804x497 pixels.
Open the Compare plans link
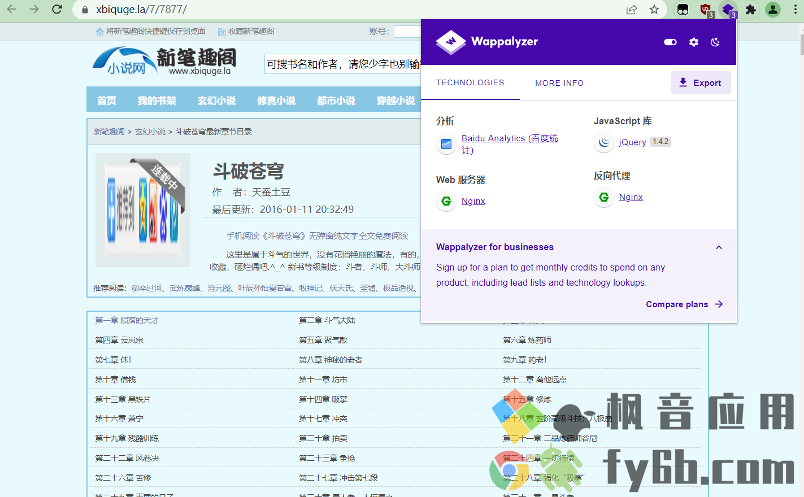pyautogui.click(x=684, y=304)
